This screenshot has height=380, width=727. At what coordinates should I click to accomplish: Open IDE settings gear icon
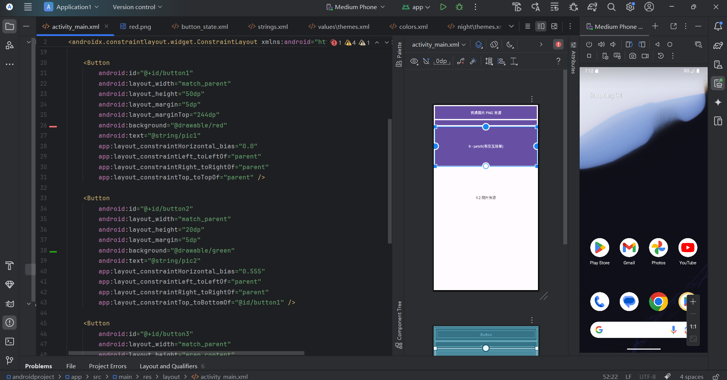[630, 7]
